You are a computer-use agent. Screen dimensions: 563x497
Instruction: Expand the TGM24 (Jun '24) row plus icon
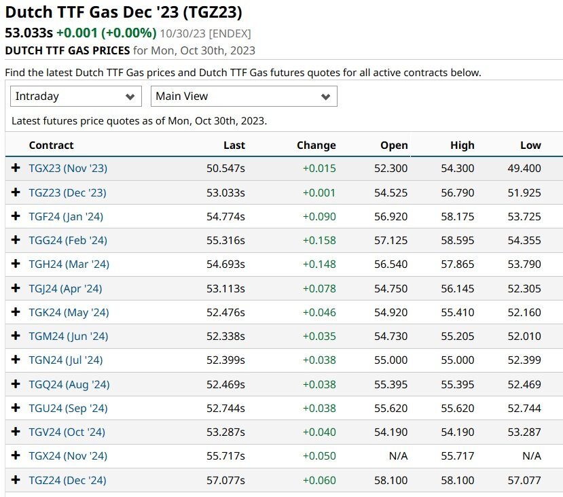(x=16, y=336)
